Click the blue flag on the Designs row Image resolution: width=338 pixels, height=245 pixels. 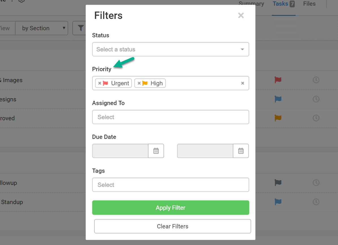click(278, 99)
